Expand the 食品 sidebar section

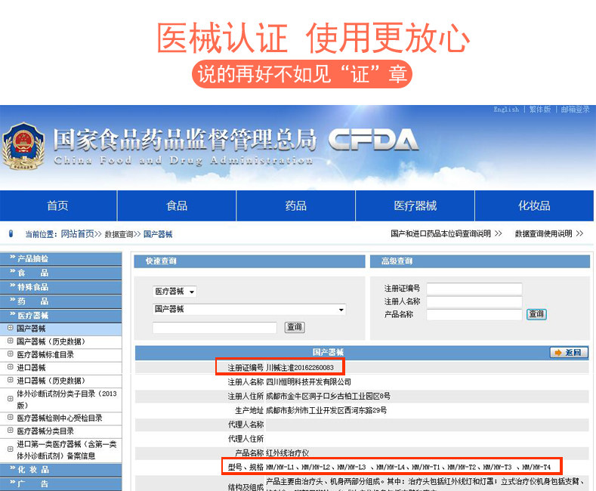pyautogui.click(x=61, y=273)
